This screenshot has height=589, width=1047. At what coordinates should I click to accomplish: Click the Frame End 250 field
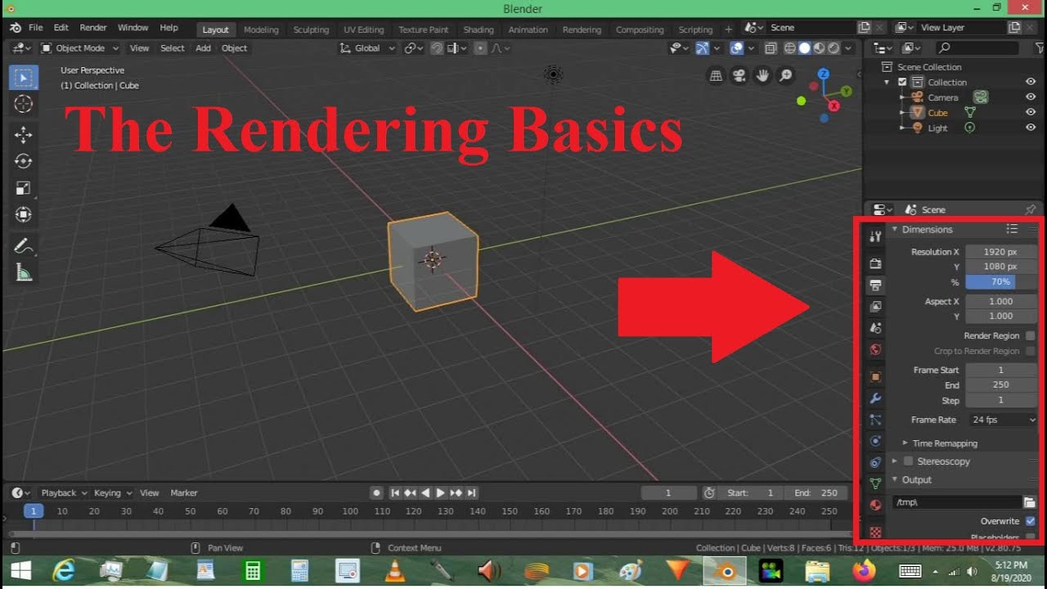tap(1001, 384)
